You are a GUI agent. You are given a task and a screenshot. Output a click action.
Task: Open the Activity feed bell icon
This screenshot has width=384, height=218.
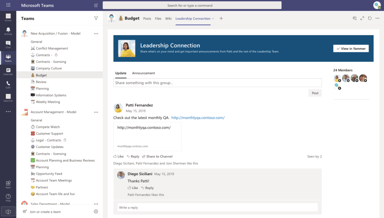pos(8,31)
